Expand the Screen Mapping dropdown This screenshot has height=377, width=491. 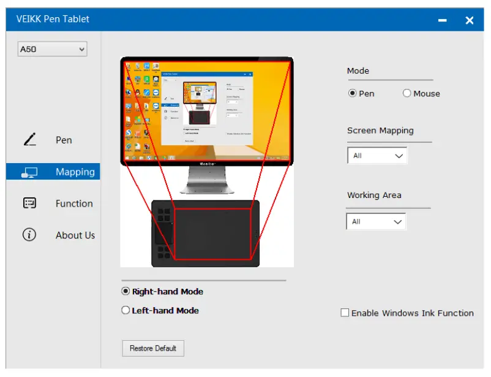click(x=377, y=156)
